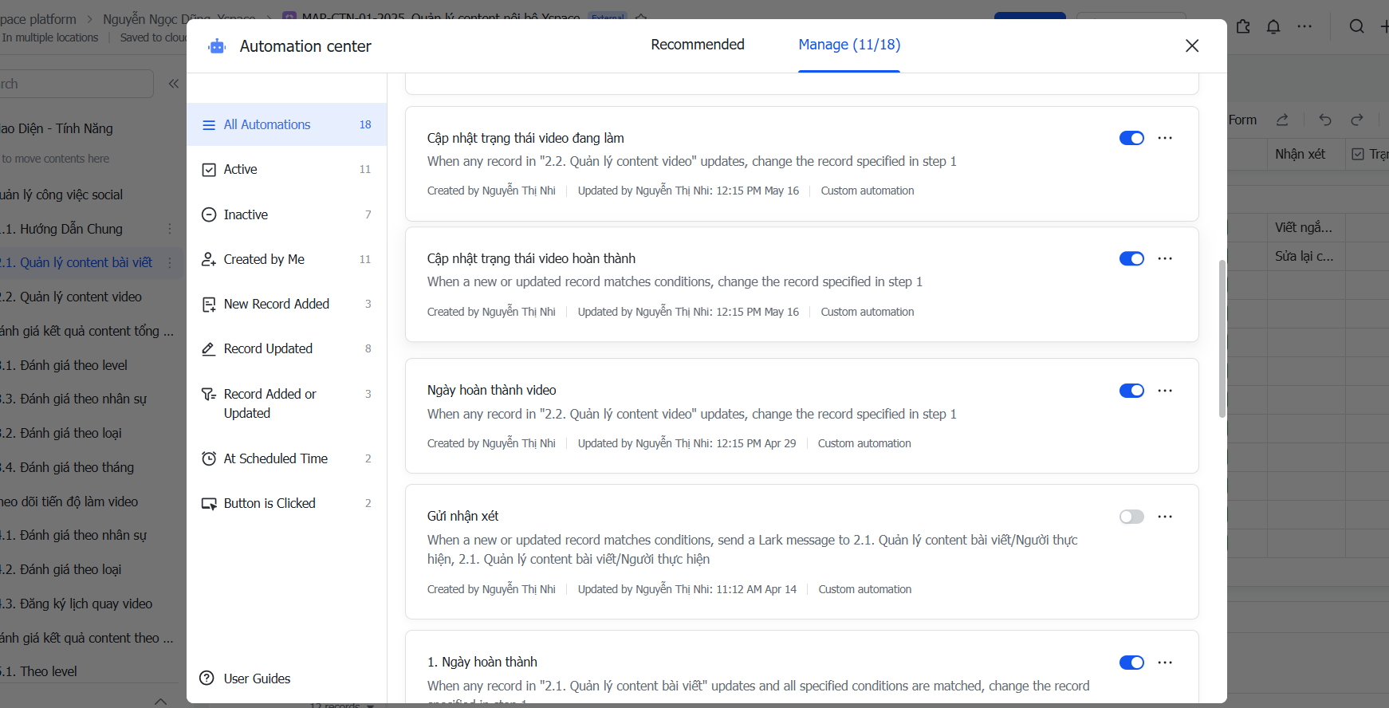Click the notification bell icon in background

[1273, 26]
